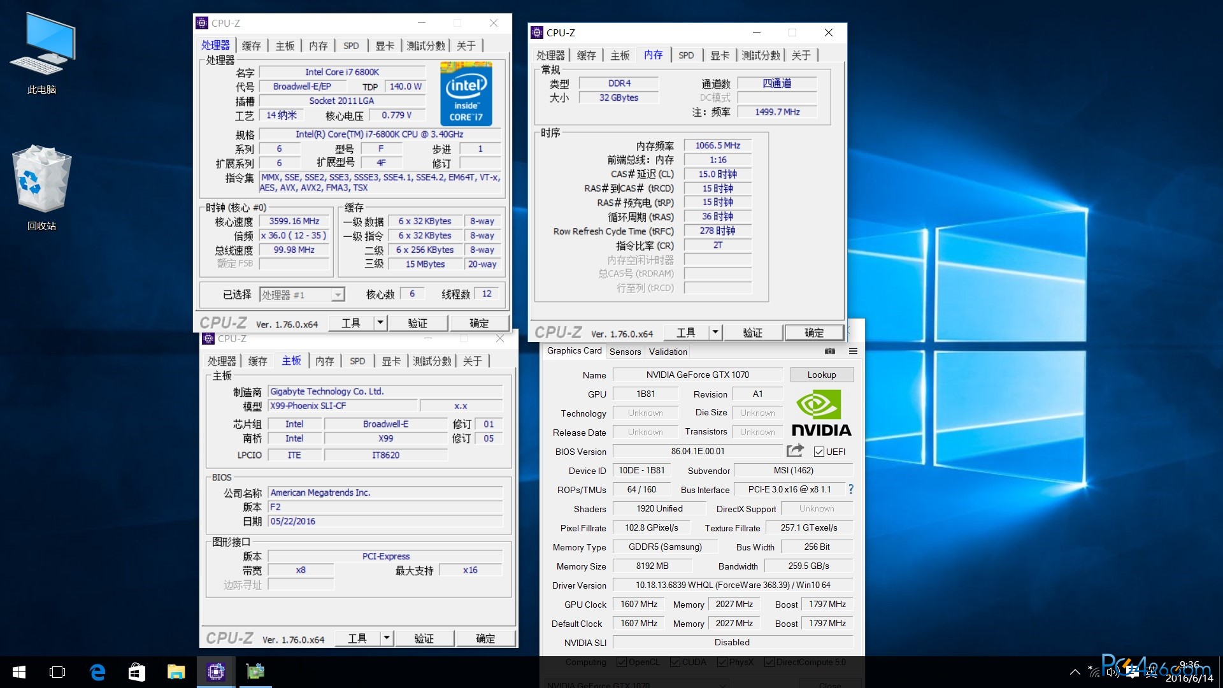Click 确定 button in processor CPU-Z window

tap(480, 323)
